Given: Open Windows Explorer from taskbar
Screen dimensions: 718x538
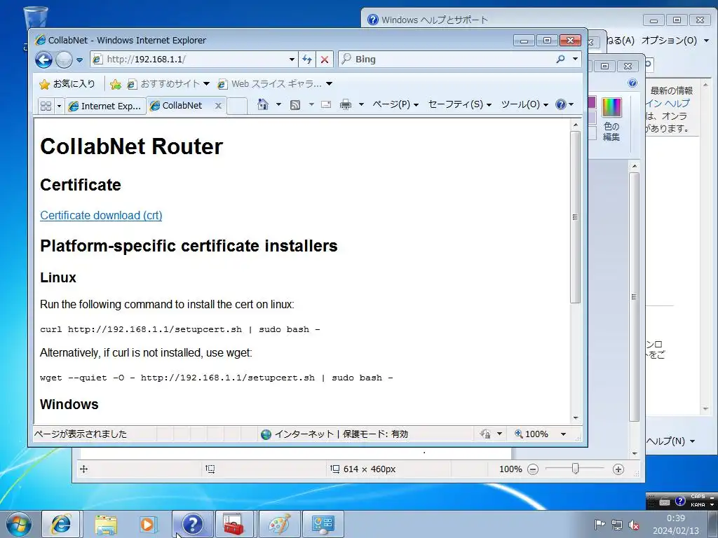Looking at the screenshot, I should [106, 524].
